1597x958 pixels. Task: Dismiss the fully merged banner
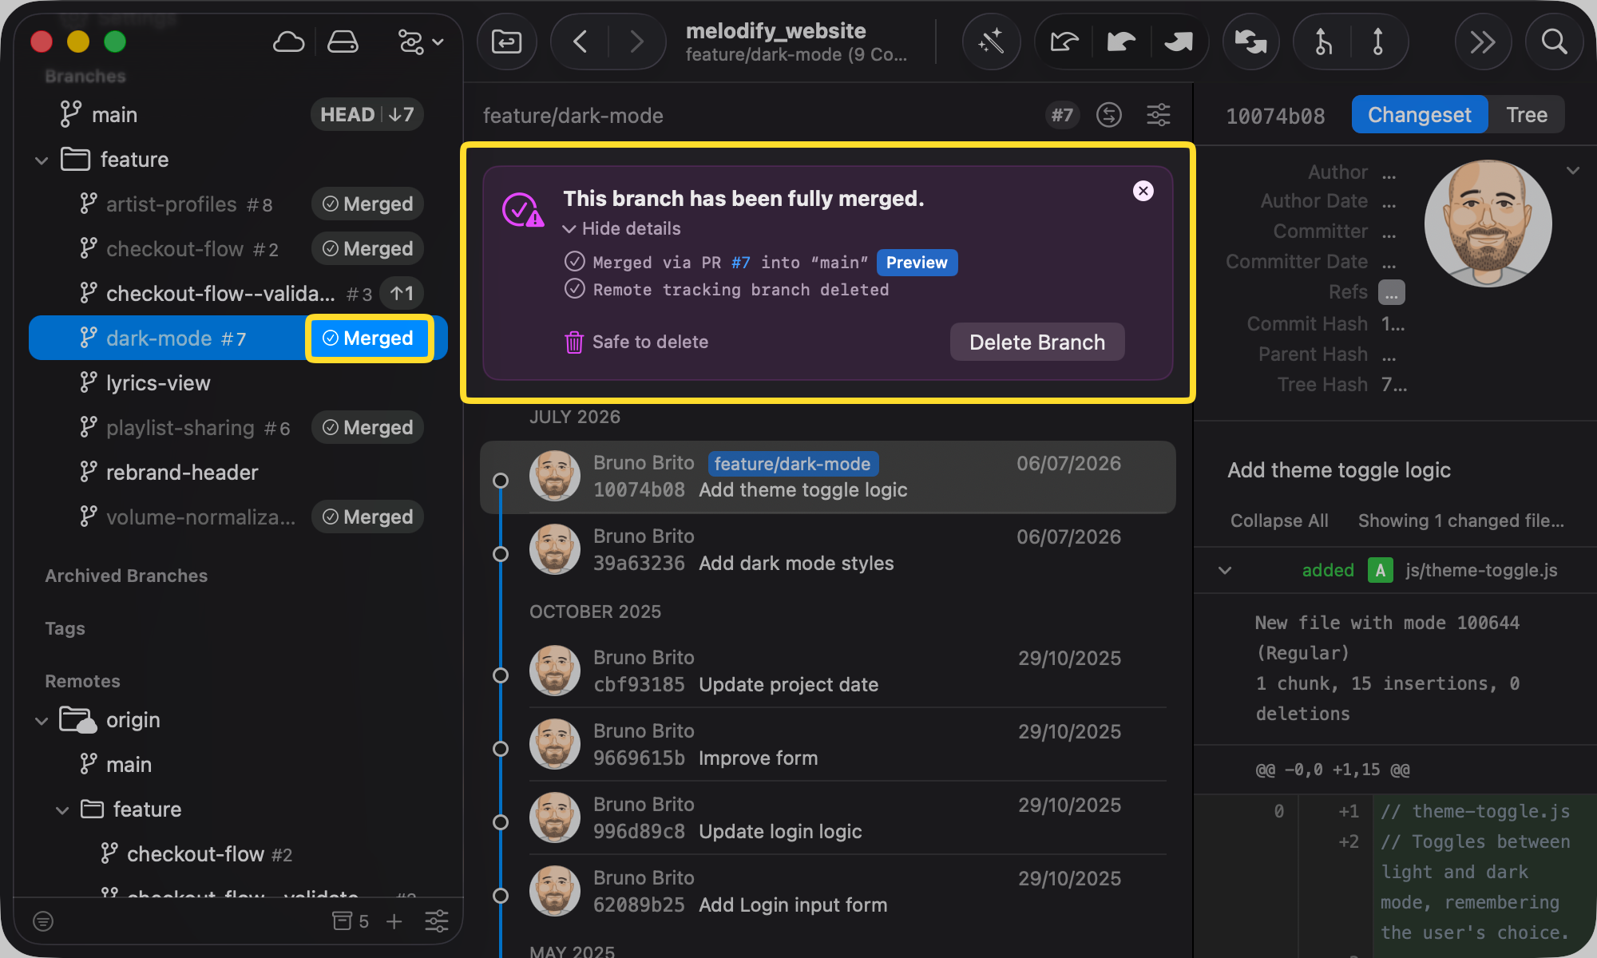[1143, 191]
